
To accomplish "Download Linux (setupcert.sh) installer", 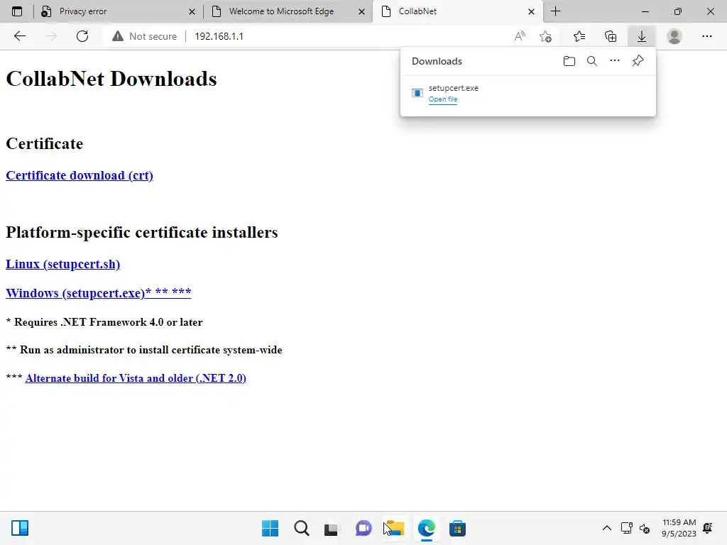I will (x=62, y=264).
